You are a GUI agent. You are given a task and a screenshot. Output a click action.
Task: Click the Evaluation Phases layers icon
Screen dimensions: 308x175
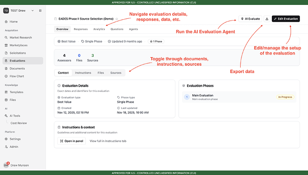183,86
